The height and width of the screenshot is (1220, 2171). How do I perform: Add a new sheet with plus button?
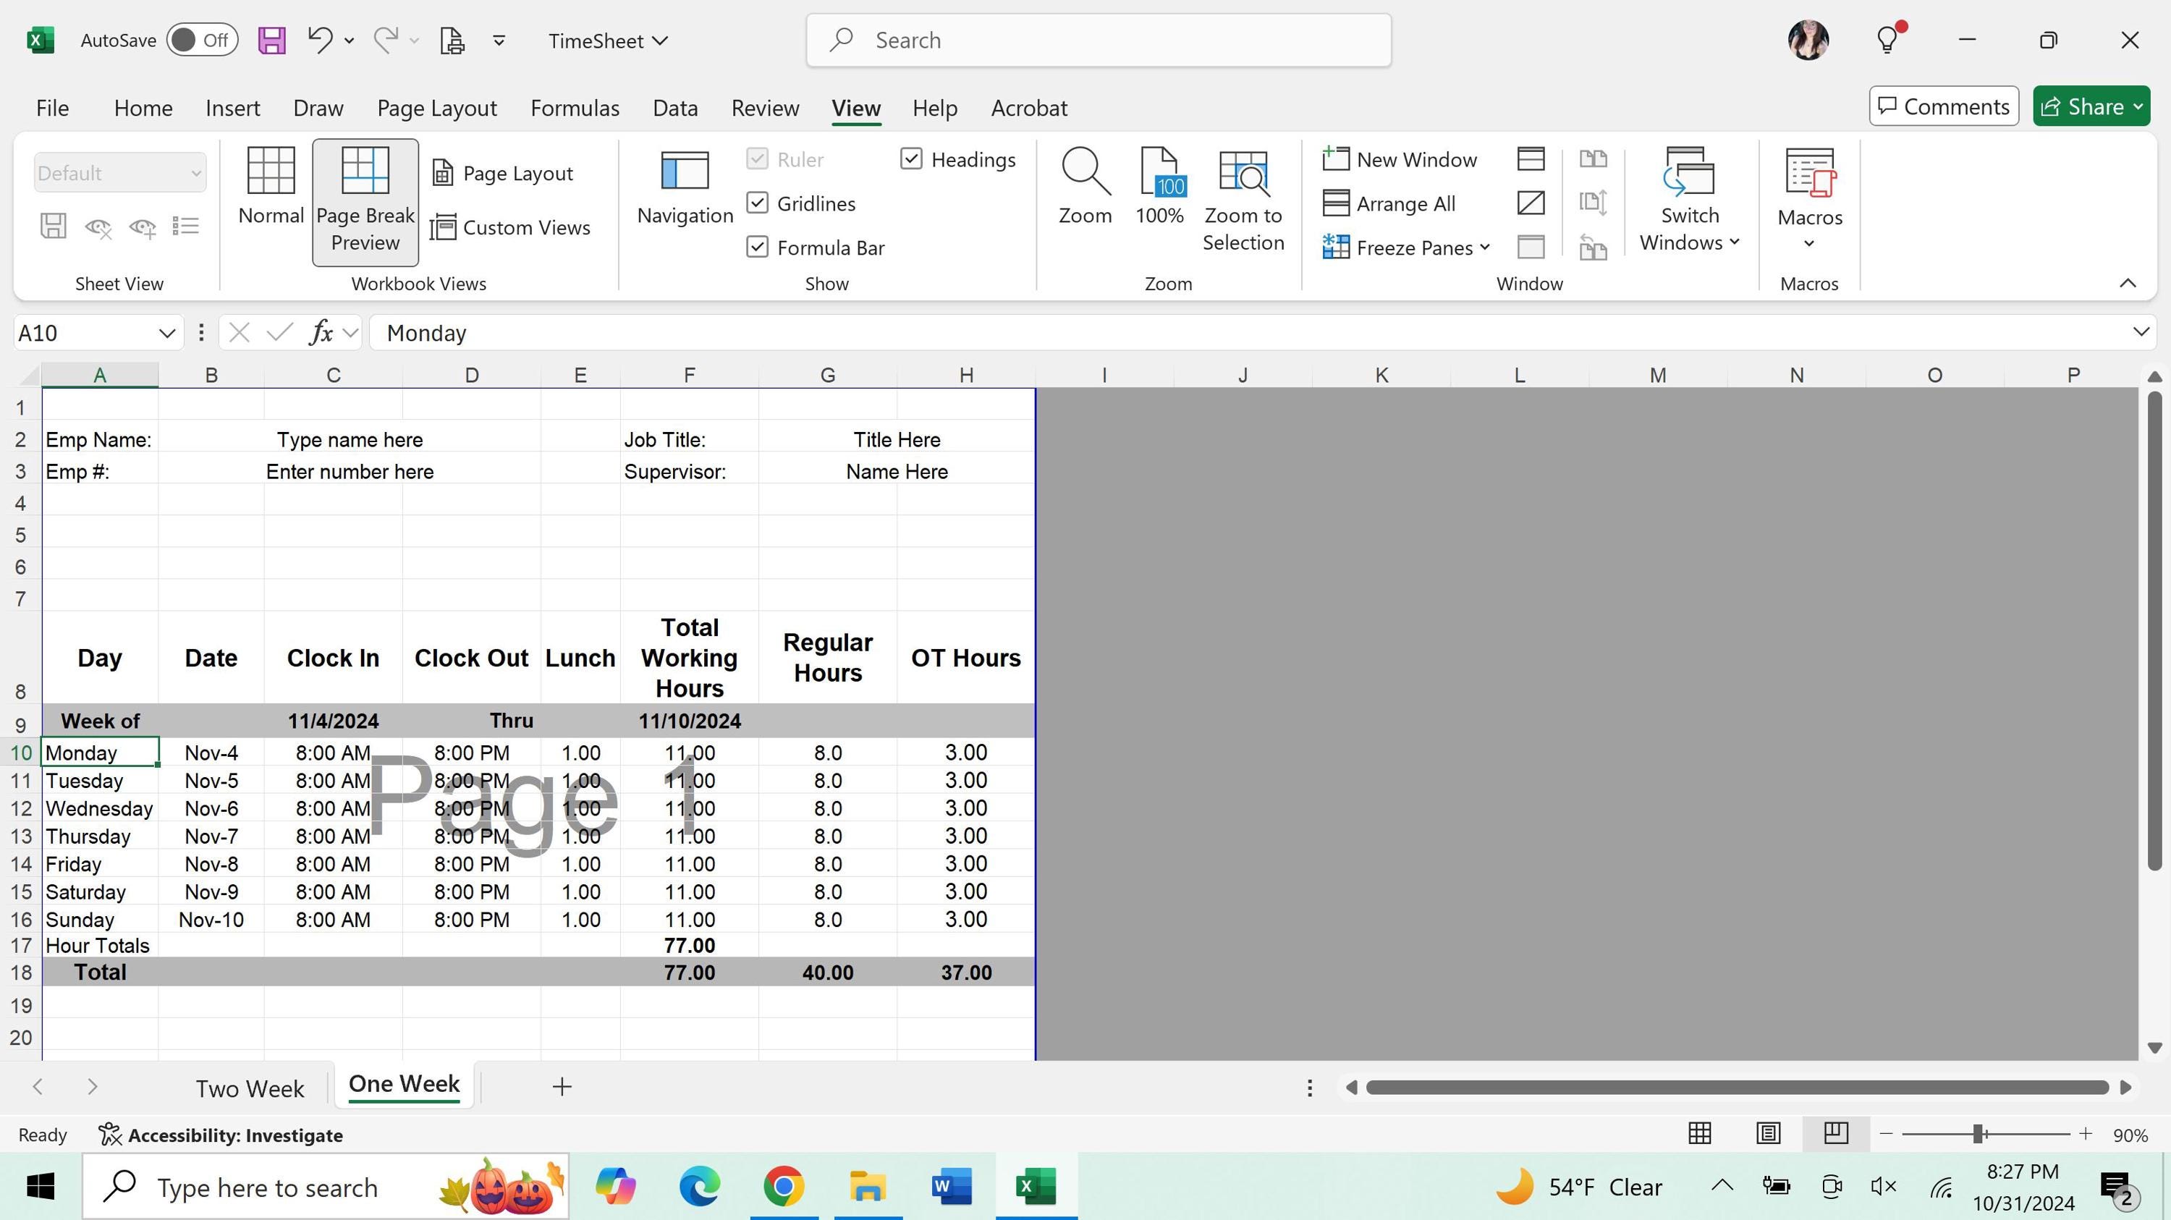(562, 1087)
